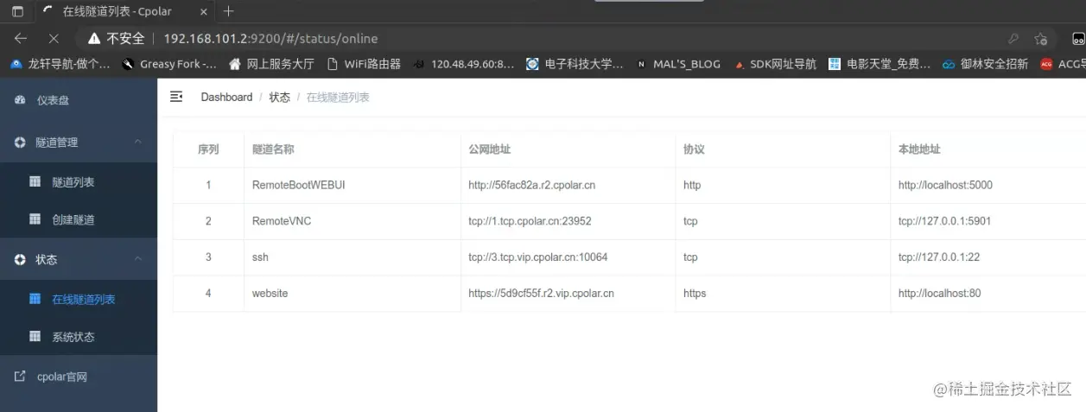The width and height of the screenshot is (1086, 412).
Task: Click the 隧道列表 table icon
Action: pyautogui.click(x=35, y=181)
